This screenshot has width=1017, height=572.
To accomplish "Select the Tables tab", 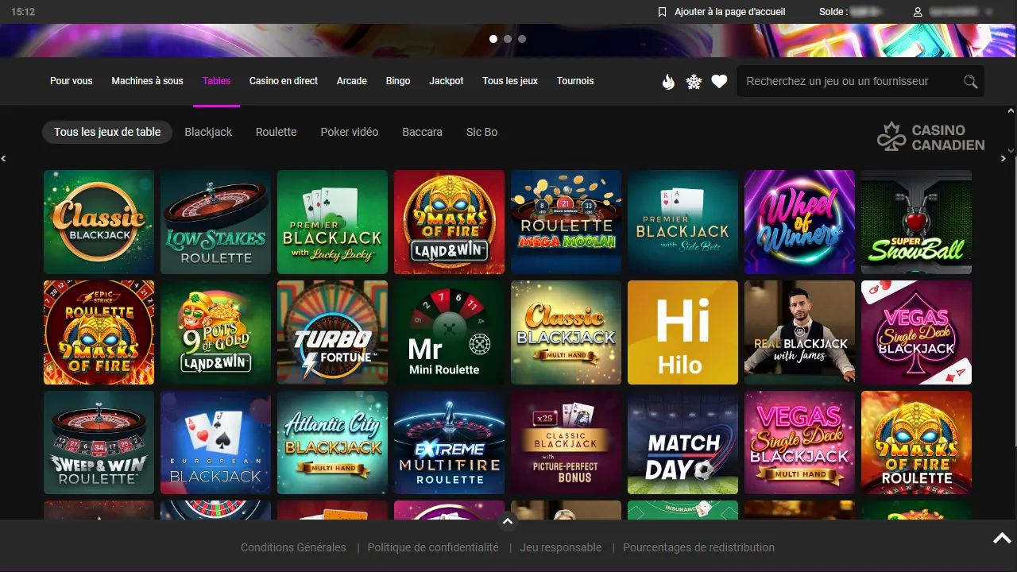I will click(216, 81).
